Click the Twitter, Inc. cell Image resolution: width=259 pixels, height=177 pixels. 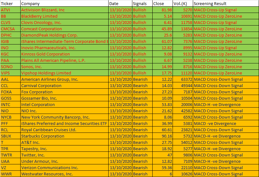pos(64,155)
